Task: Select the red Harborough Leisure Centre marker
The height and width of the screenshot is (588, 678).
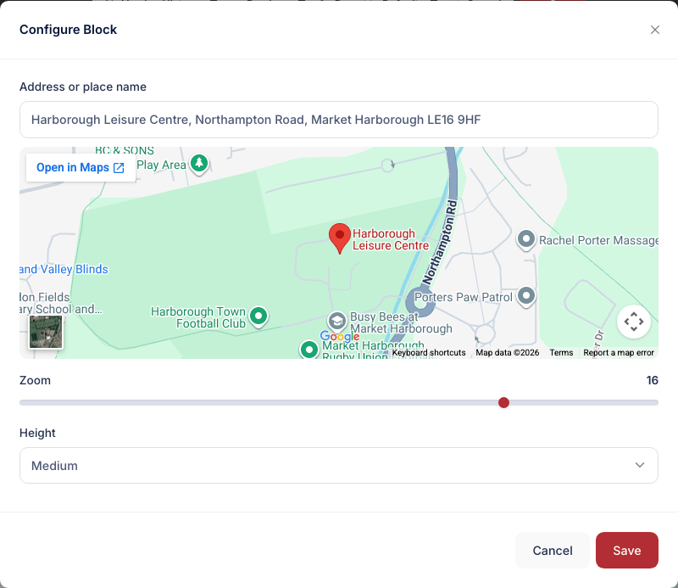Action: coord(340,238)
